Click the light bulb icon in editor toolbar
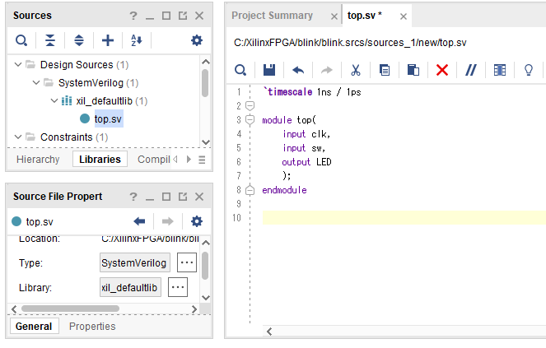This screenshot has height=348, width=546. (529, 71)
